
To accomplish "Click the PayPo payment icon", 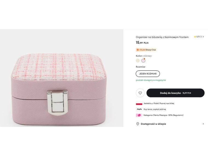I will 139,109.
